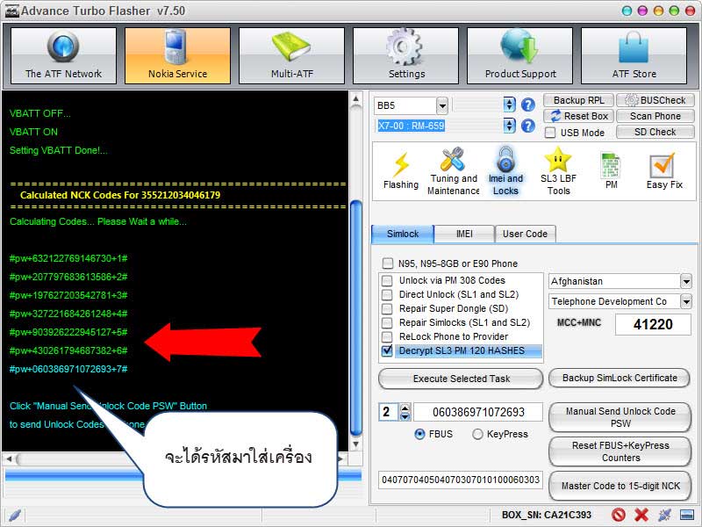Image resolution: width=702 pixels, height=527 pixels.
Task: Click the Backup RPL button
Action: tap(578, 100)
